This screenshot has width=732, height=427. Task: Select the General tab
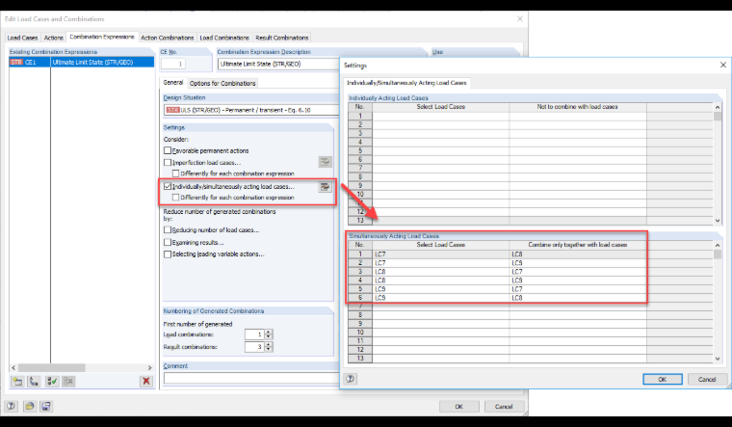[172, 82]
